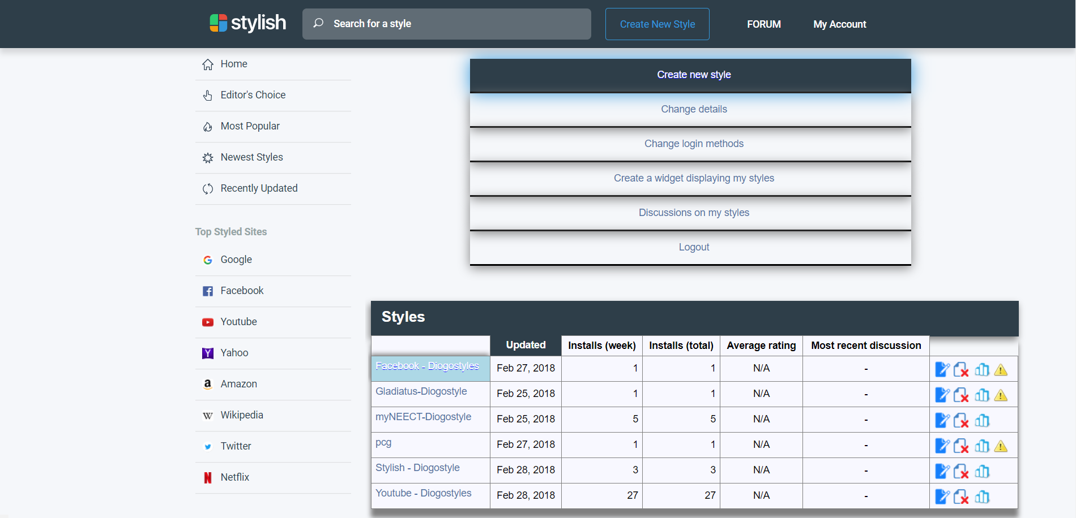Delete the myNEECT-Diogostyle style
Viewport: 1076px width, 518px height.
962,420
